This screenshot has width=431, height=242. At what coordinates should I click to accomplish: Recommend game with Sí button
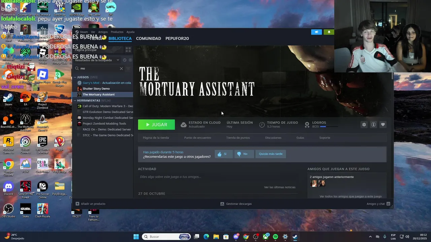tap(224, 154)
